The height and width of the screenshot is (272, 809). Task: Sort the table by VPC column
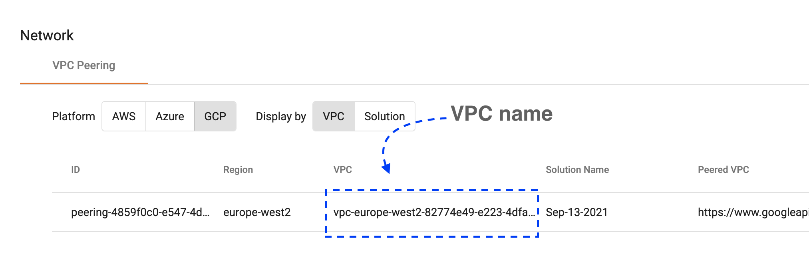343,169
